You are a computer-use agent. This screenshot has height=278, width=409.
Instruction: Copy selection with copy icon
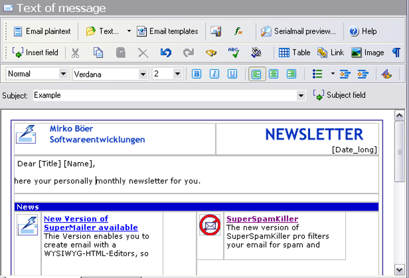click(98, 53)
